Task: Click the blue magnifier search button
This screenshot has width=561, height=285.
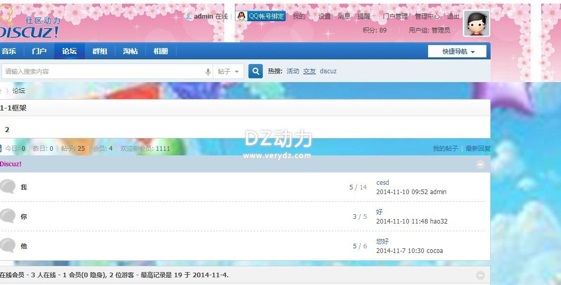Action: pyautogui.click(x=256, y=71)
